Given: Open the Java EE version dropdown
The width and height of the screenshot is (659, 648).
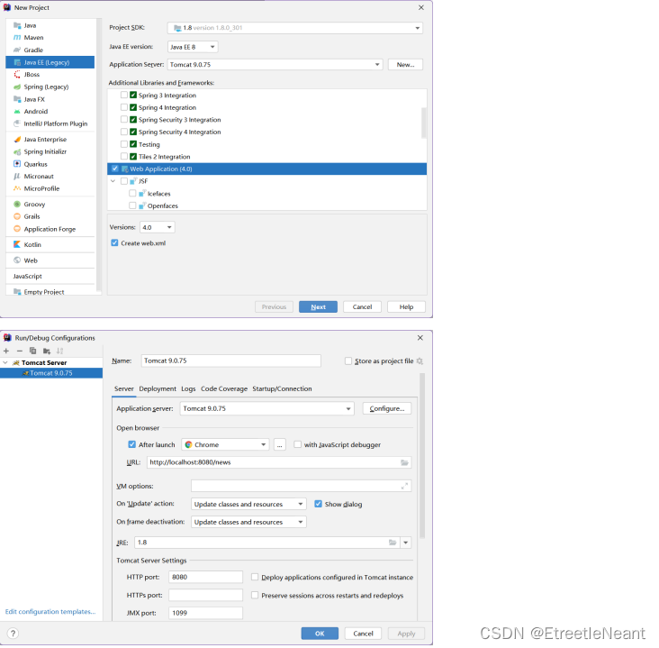Looking at the screenshot, I should 193,47.
